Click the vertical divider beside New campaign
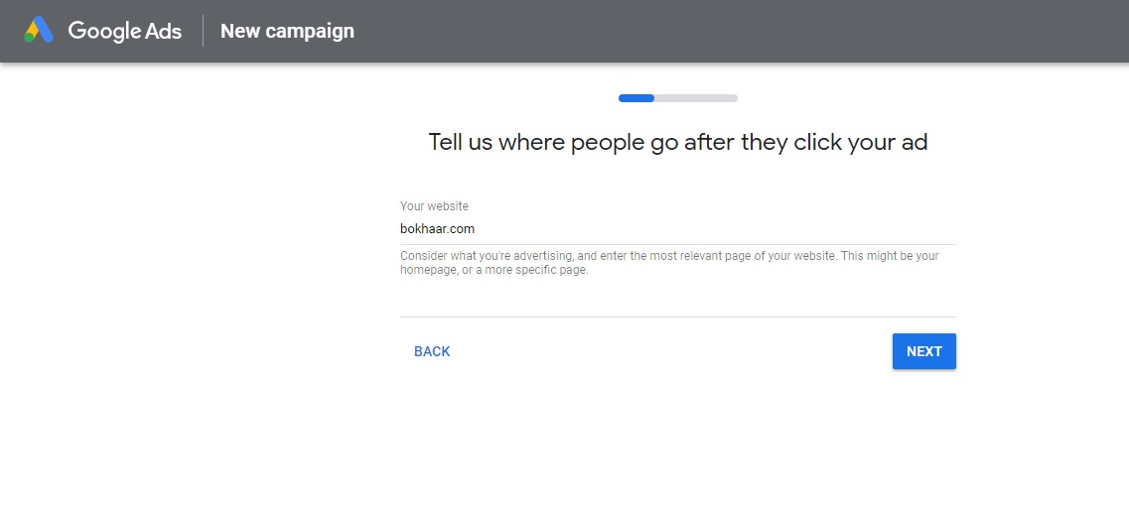Screen dimensions: 1129x510 point(203,31)
